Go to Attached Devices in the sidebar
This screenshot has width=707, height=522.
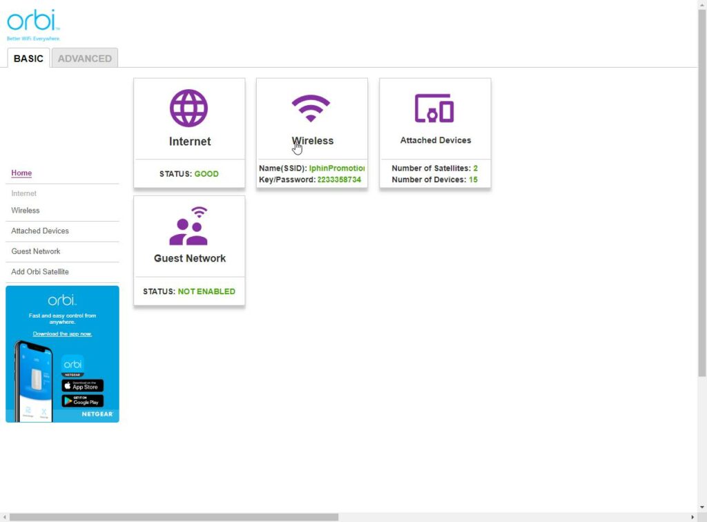40,231
